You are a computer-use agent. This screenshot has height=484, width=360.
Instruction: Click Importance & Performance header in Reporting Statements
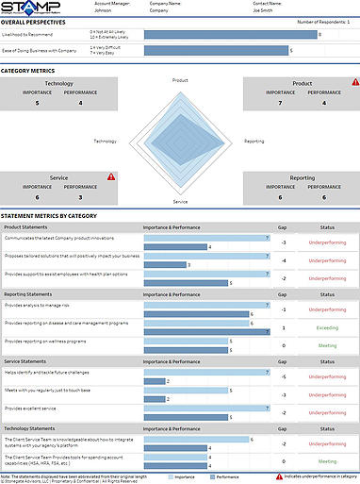tap(172, 294)
